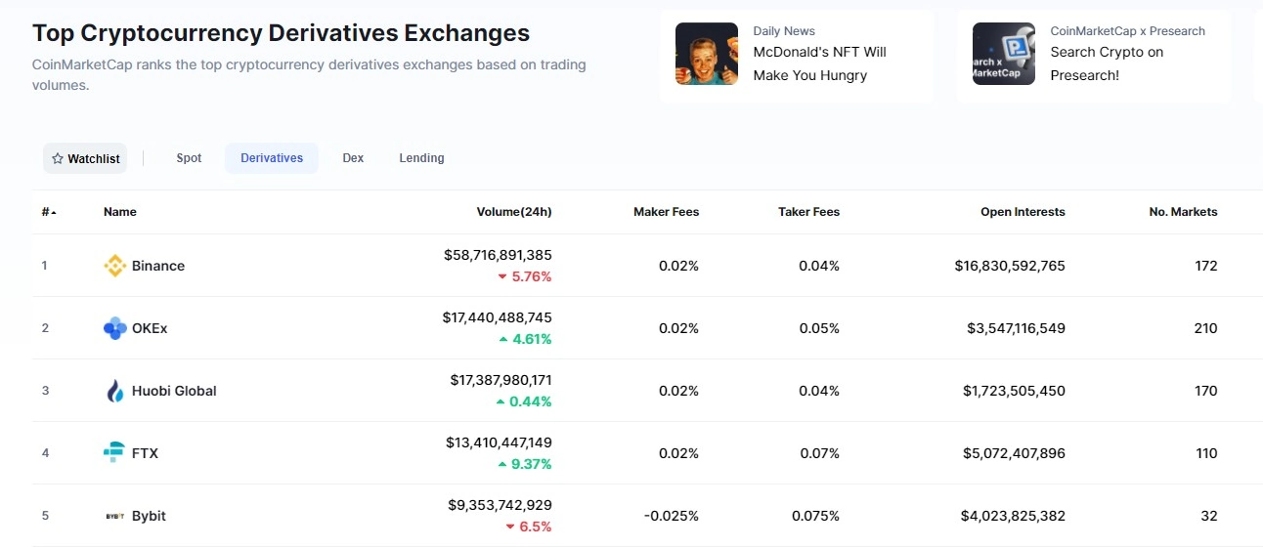Viewport: 1263px width, 548px height.
Task: Click Bybit volume $9,353,742,929
Action: point(501,505)
